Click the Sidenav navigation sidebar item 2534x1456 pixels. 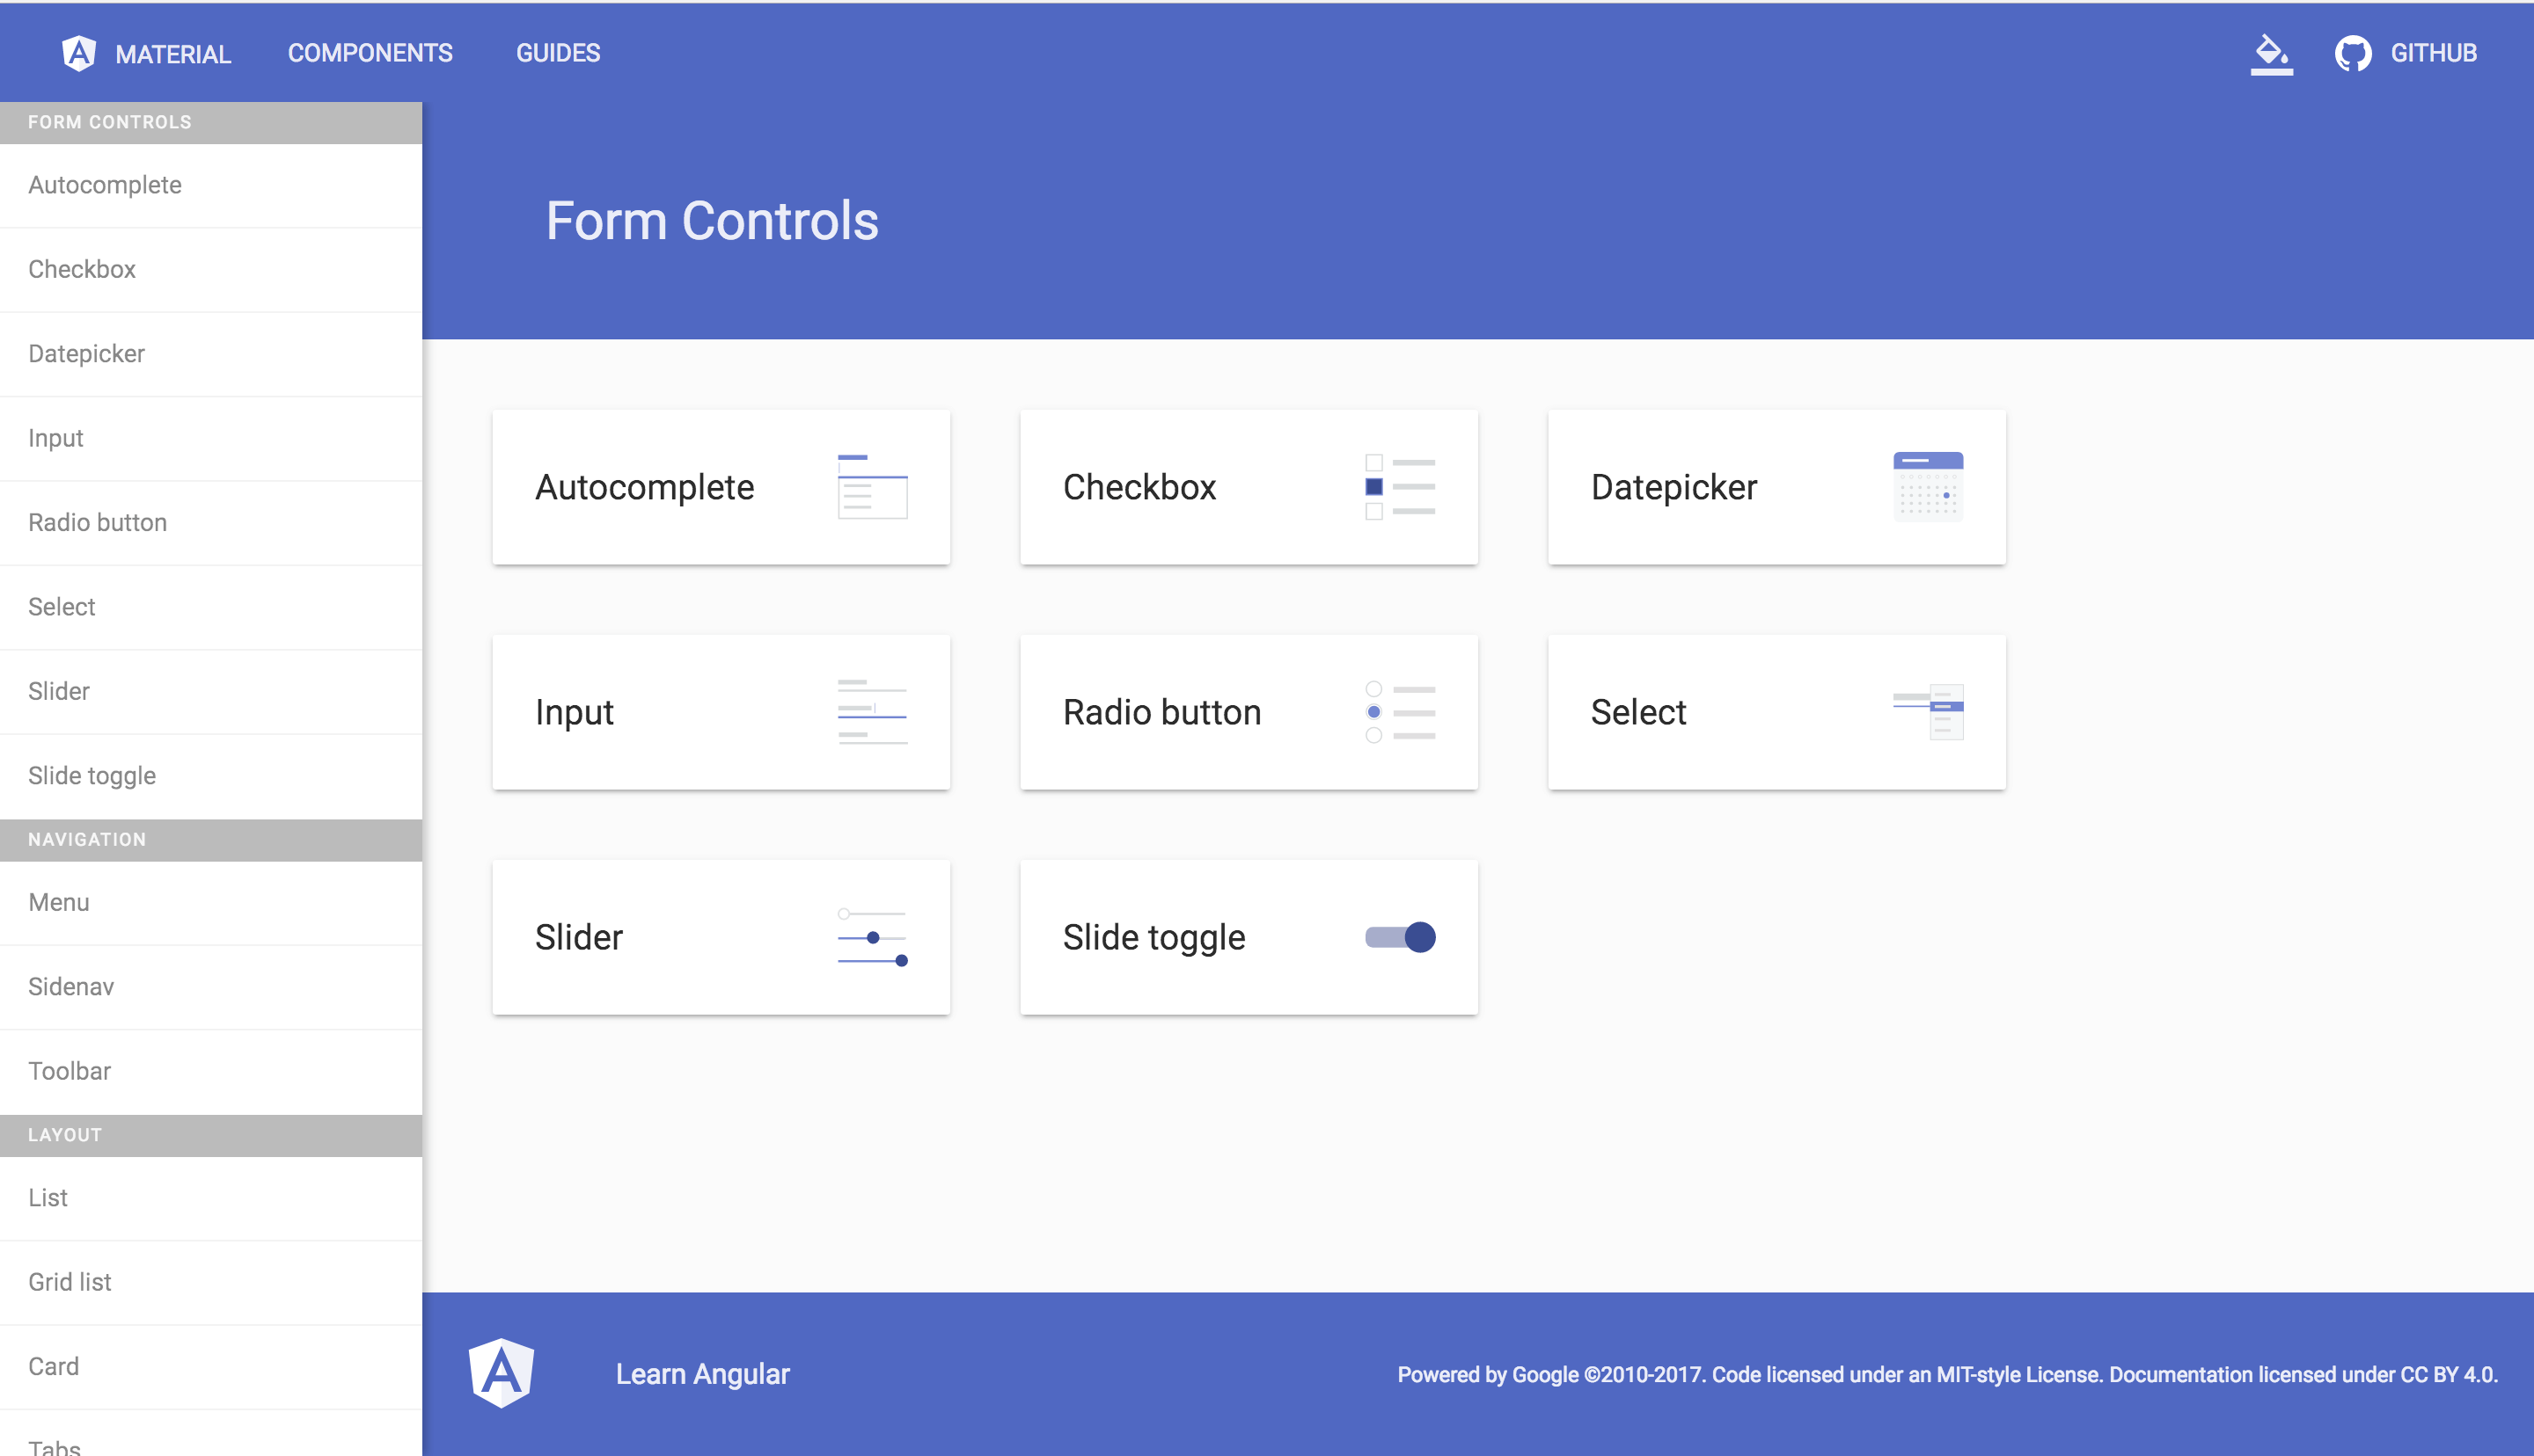click(x=71, y=986)
